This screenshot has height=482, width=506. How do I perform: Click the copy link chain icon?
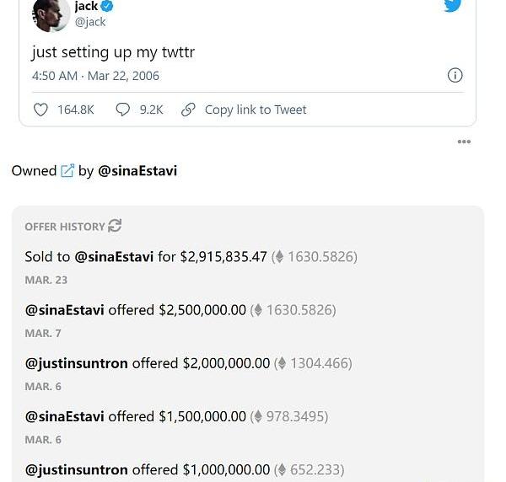coord(188,110)
